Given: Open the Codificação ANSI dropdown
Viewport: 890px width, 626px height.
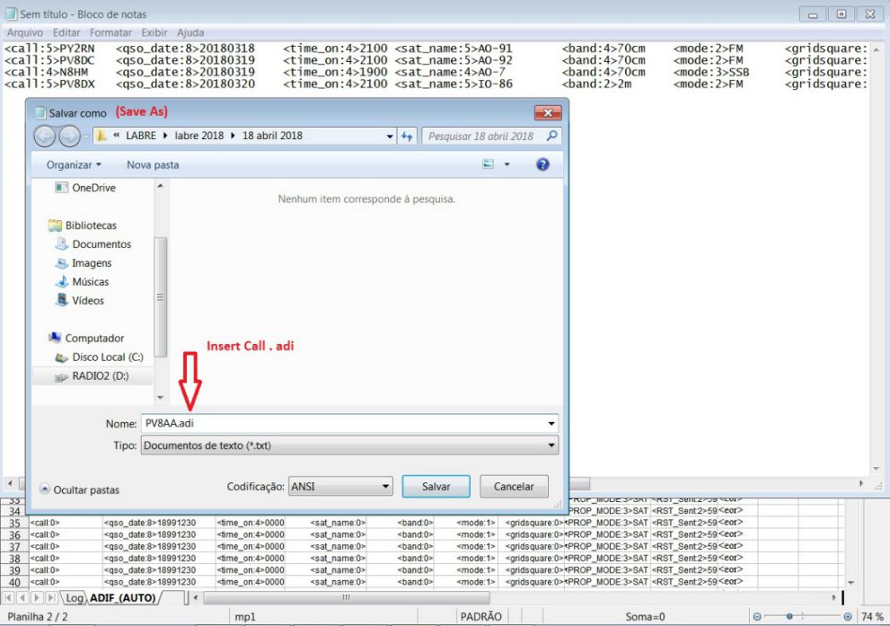Looking at the screenshot, I should (340, 487).
